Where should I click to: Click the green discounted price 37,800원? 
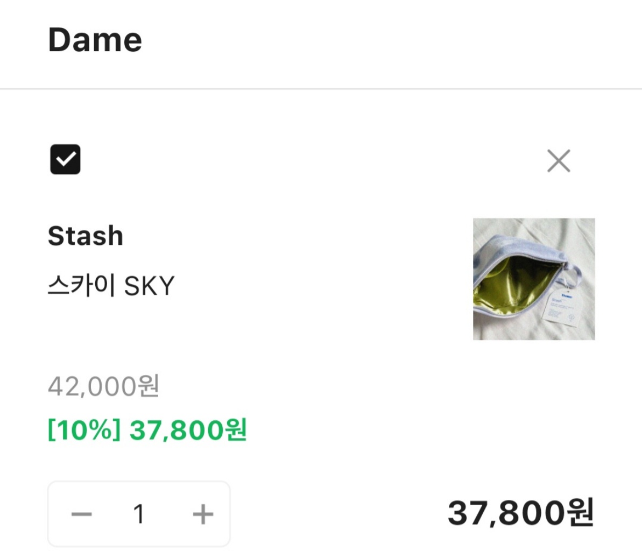(188, 430)
